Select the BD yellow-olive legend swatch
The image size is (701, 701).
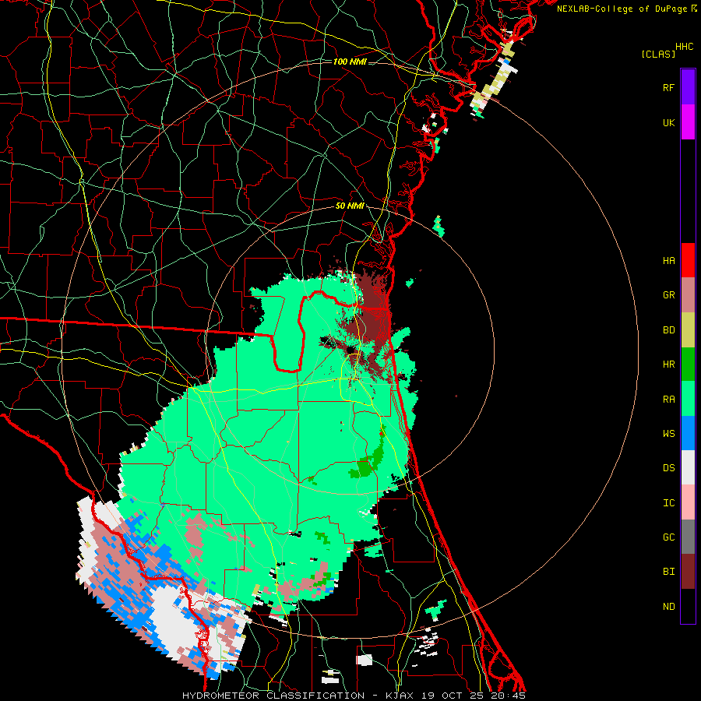tap(688, 330)
